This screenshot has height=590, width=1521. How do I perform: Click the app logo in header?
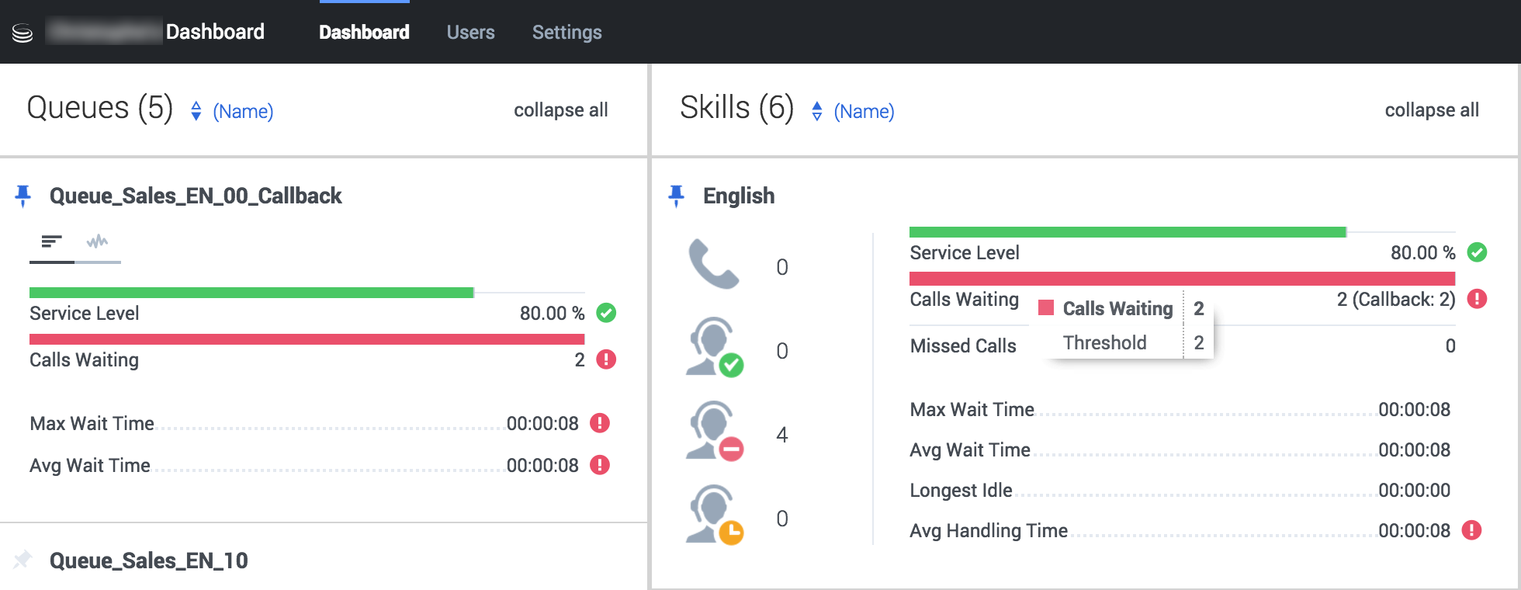pyautogui.click(x=23, y=33)
